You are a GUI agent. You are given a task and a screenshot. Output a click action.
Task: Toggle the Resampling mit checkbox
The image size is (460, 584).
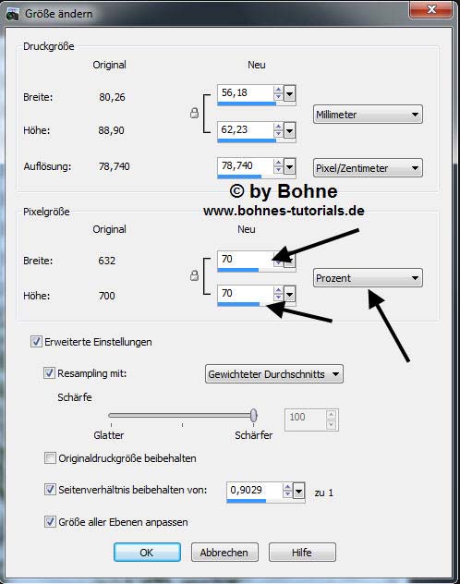pyautogui.click(x=49, y=372)
